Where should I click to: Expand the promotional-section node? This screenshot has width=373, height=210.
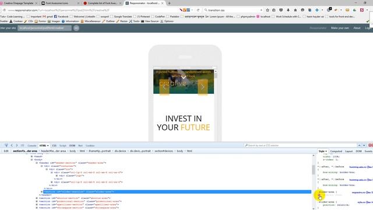tap(37, 201)
